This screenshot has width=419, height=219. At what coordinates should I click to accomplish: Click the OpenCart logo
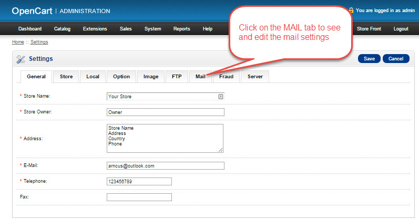coord(32,11)
